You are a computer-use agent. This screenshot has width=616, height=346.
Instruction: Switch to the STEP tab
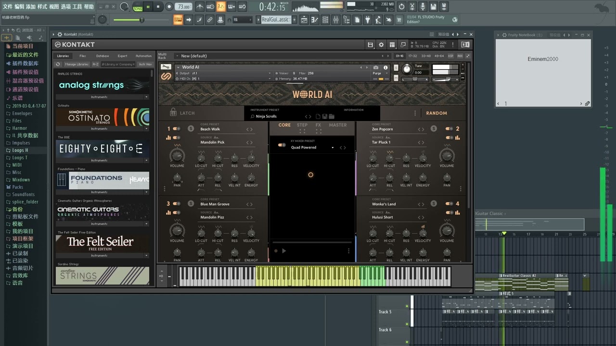click(x=302, y=125)
